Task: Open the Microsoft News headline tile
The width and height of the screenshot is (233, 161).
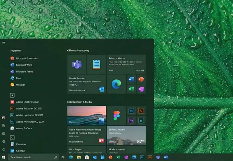Action: click(87, 136)
